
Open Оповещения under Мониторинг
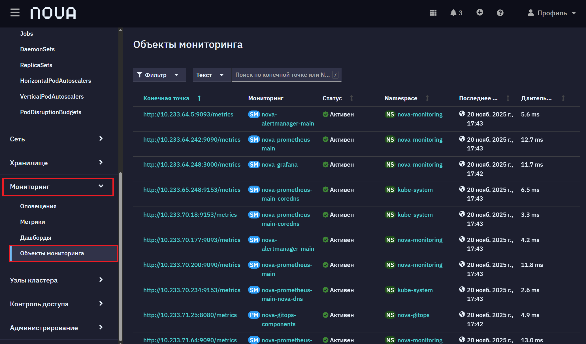38,206
